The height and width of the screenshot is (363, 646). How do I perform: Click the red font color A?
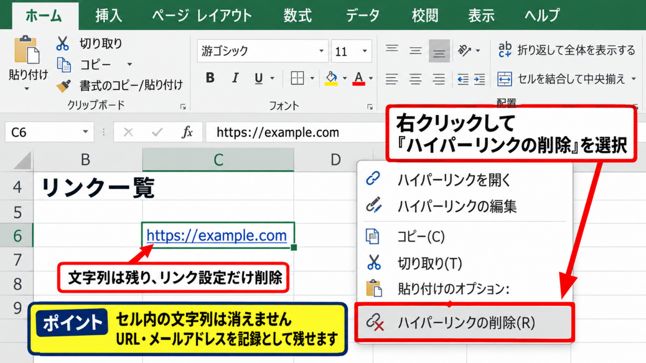click(x=359, y=78)
